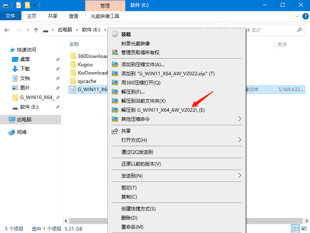Viewport: 310px width, 233px height.
Task: Open the quick access toolbar customize dropdown
Action: 35,5
